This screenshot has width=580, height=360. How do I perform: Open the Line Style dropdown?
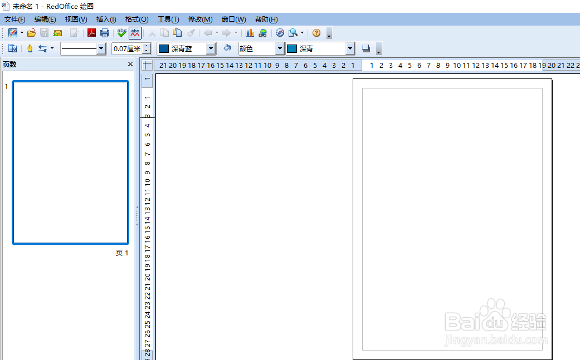[101, 49]
